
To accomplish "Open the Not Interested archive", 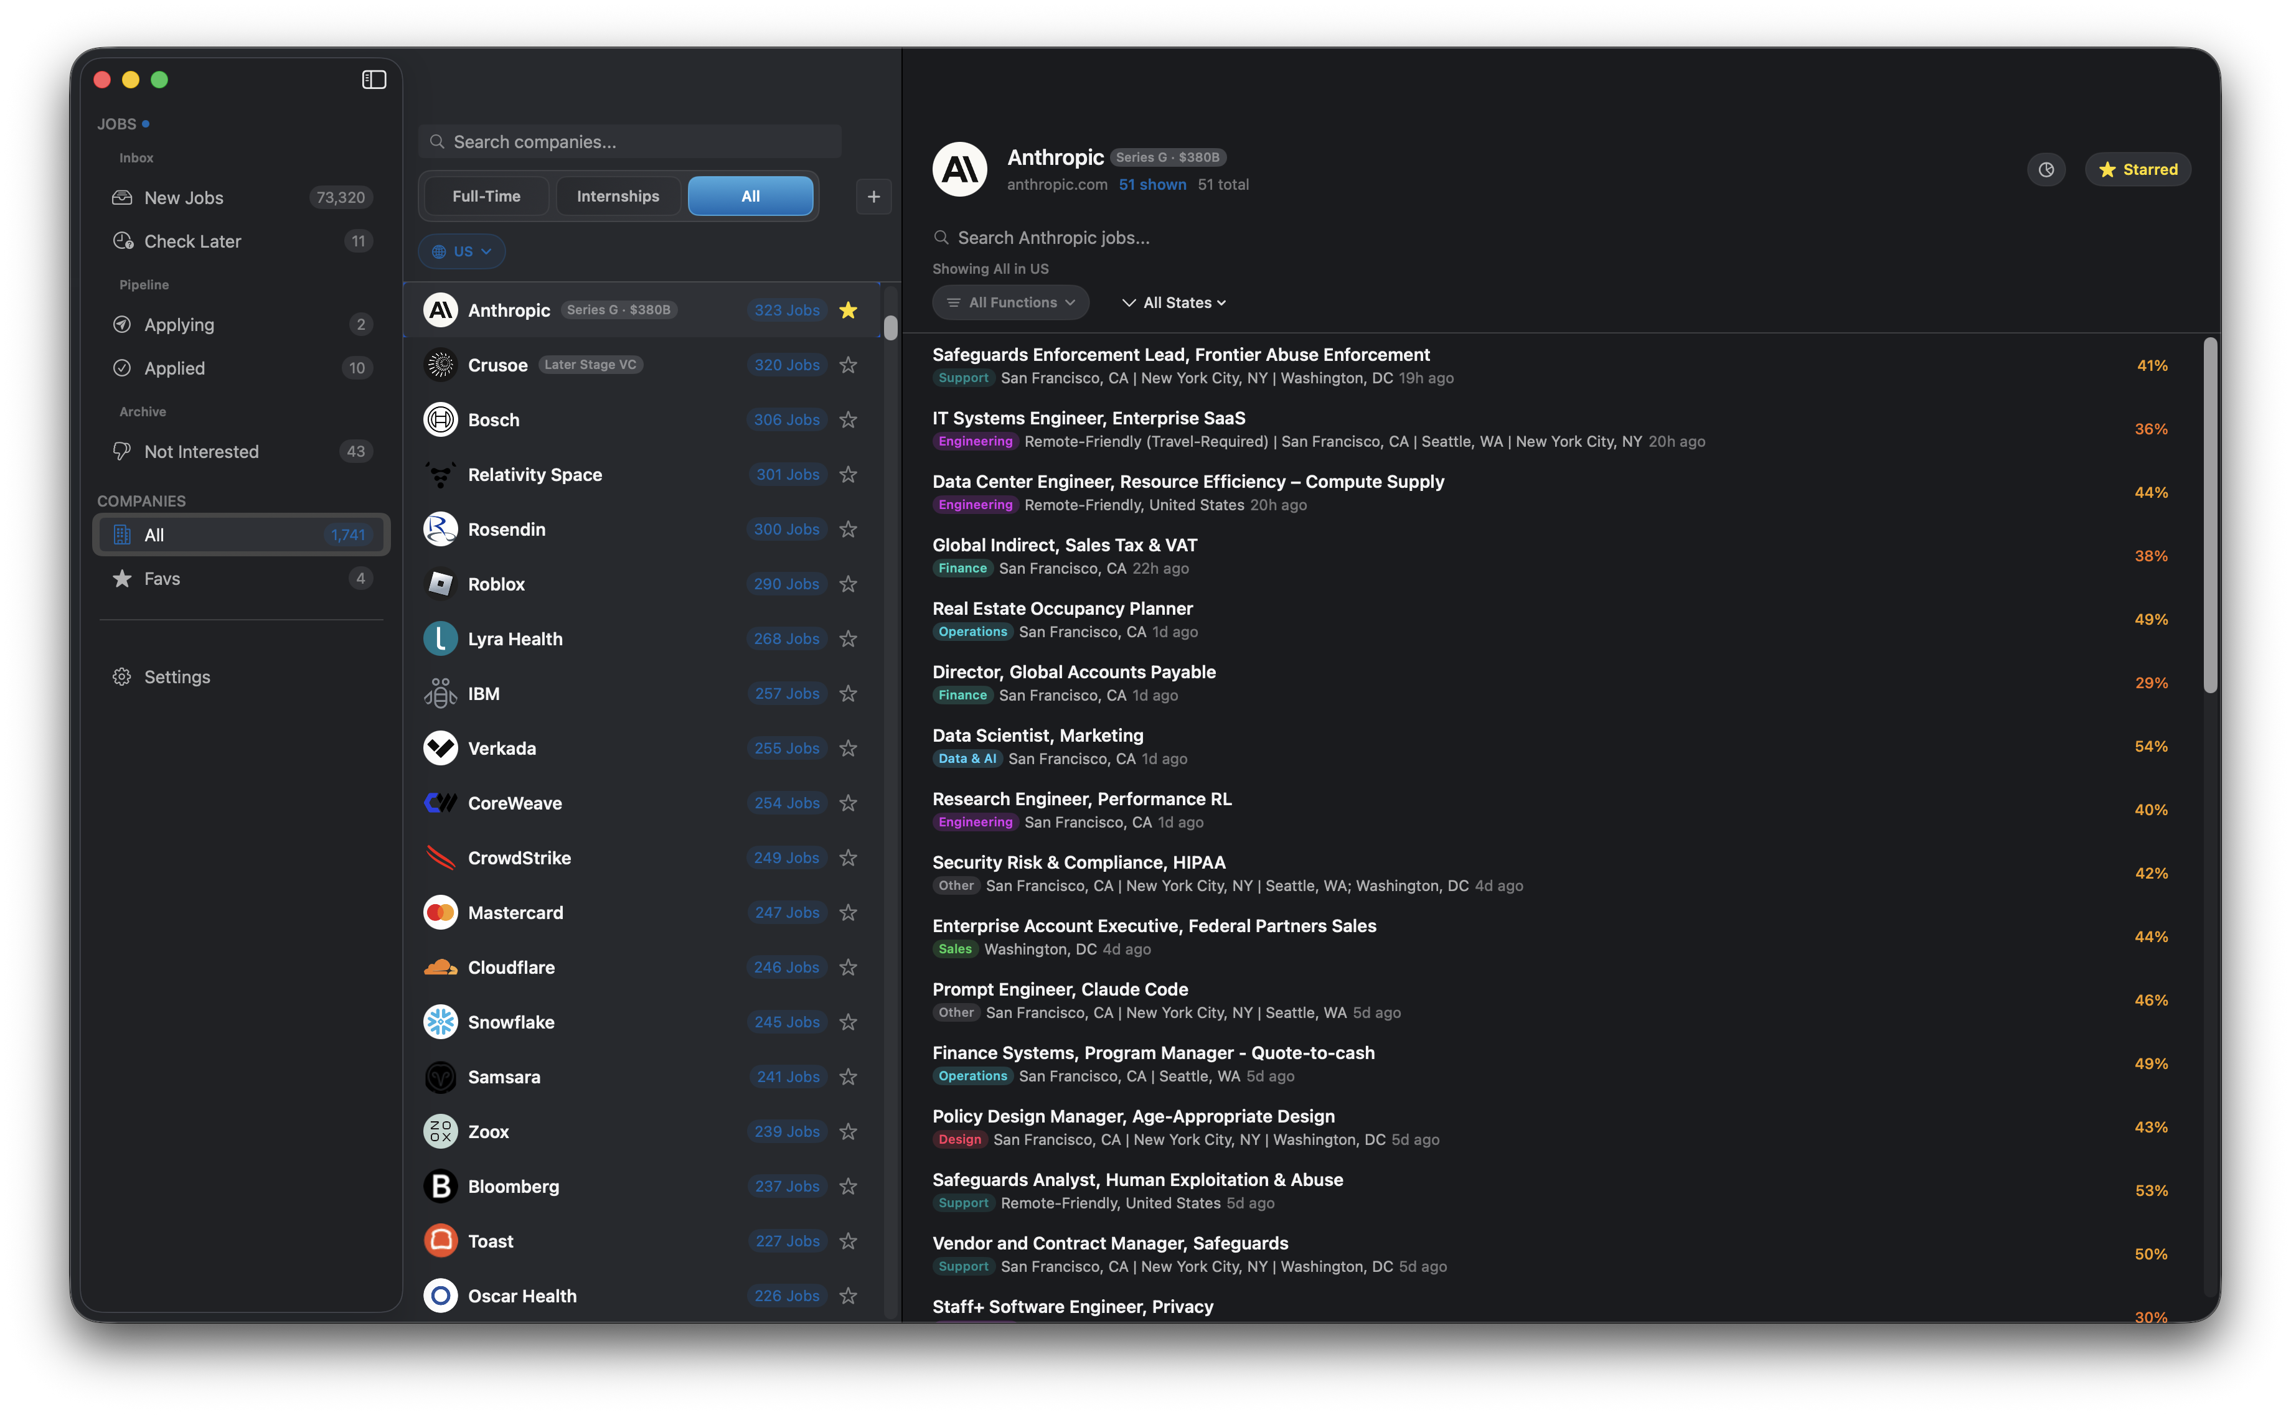I will click(242, 451).
